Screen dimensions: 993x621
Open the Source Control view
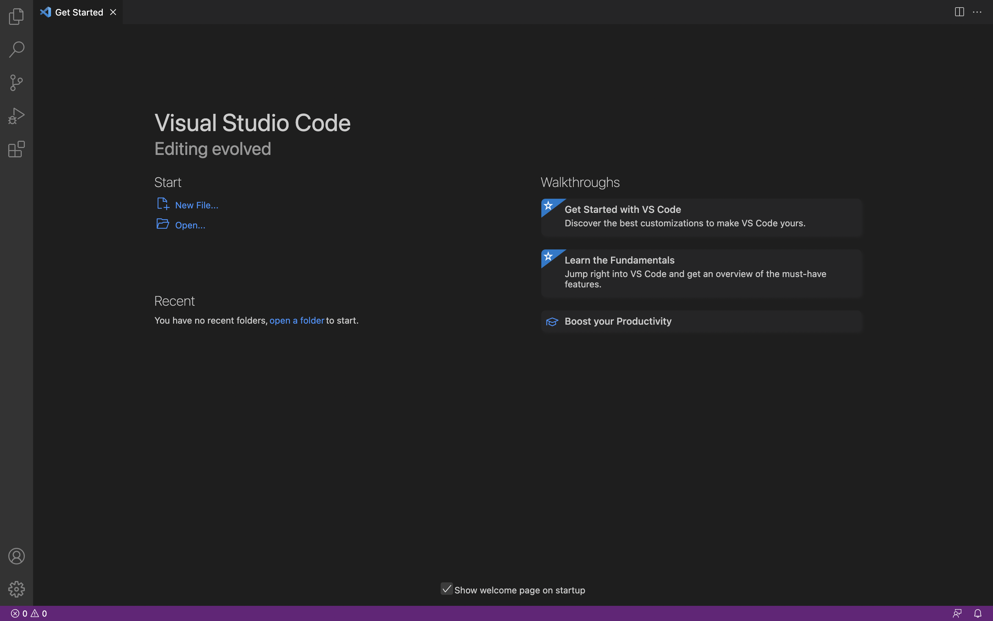(17, 82)
